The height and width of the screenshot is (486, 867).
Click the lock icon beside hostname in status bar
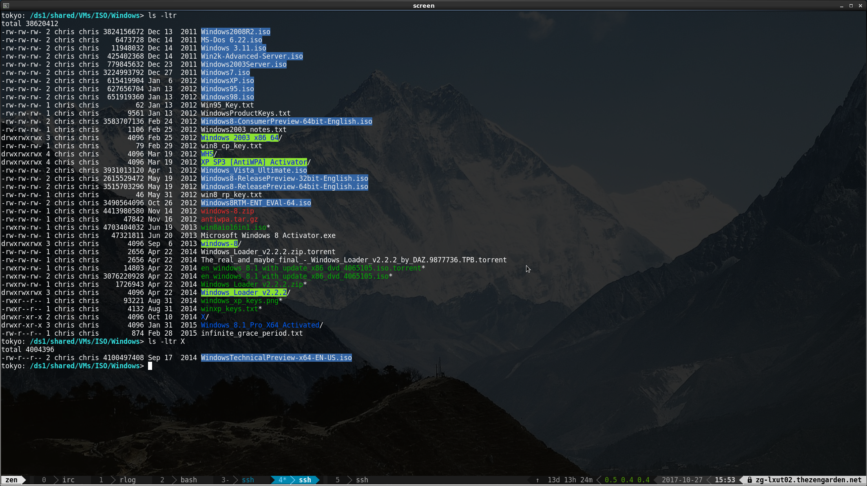point(750,480)
